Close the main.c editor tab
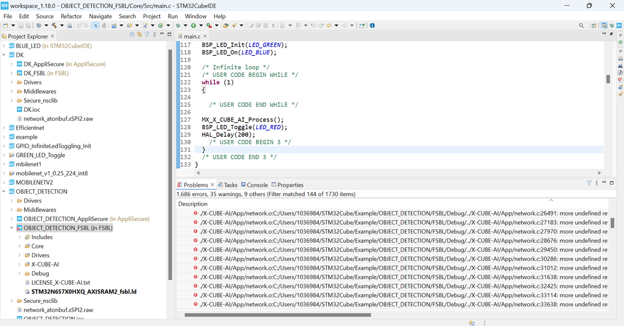 click(x=206, y=36)
